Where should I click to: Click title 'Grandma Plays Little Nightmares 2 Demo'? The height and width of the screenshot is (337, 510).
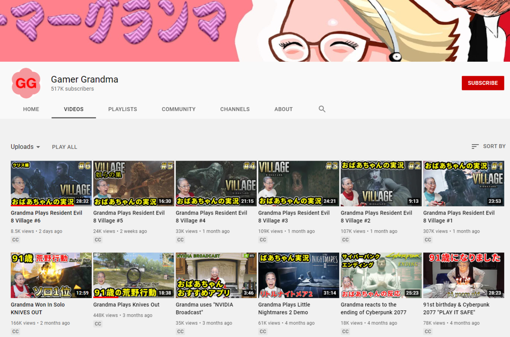point(284,308)
